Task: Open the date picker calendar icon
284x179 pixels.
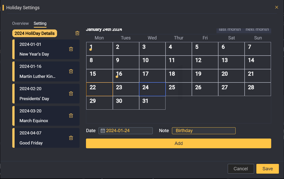Action: [103, 131]
